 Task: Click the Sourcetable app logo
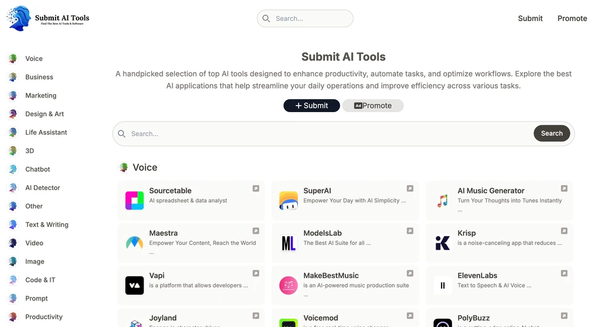click(135, 201)
